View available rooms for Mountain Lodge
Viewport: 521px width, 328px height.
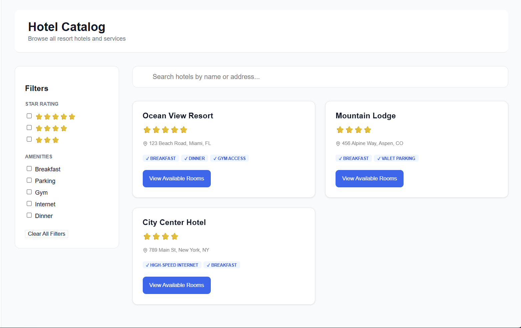click(x=369, y=179)
